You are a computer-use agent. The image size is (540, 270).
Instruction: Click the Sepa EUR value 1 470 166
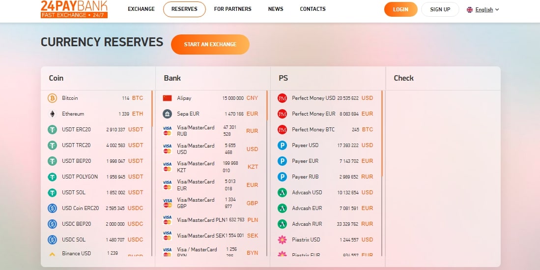[x=234, y=114]
